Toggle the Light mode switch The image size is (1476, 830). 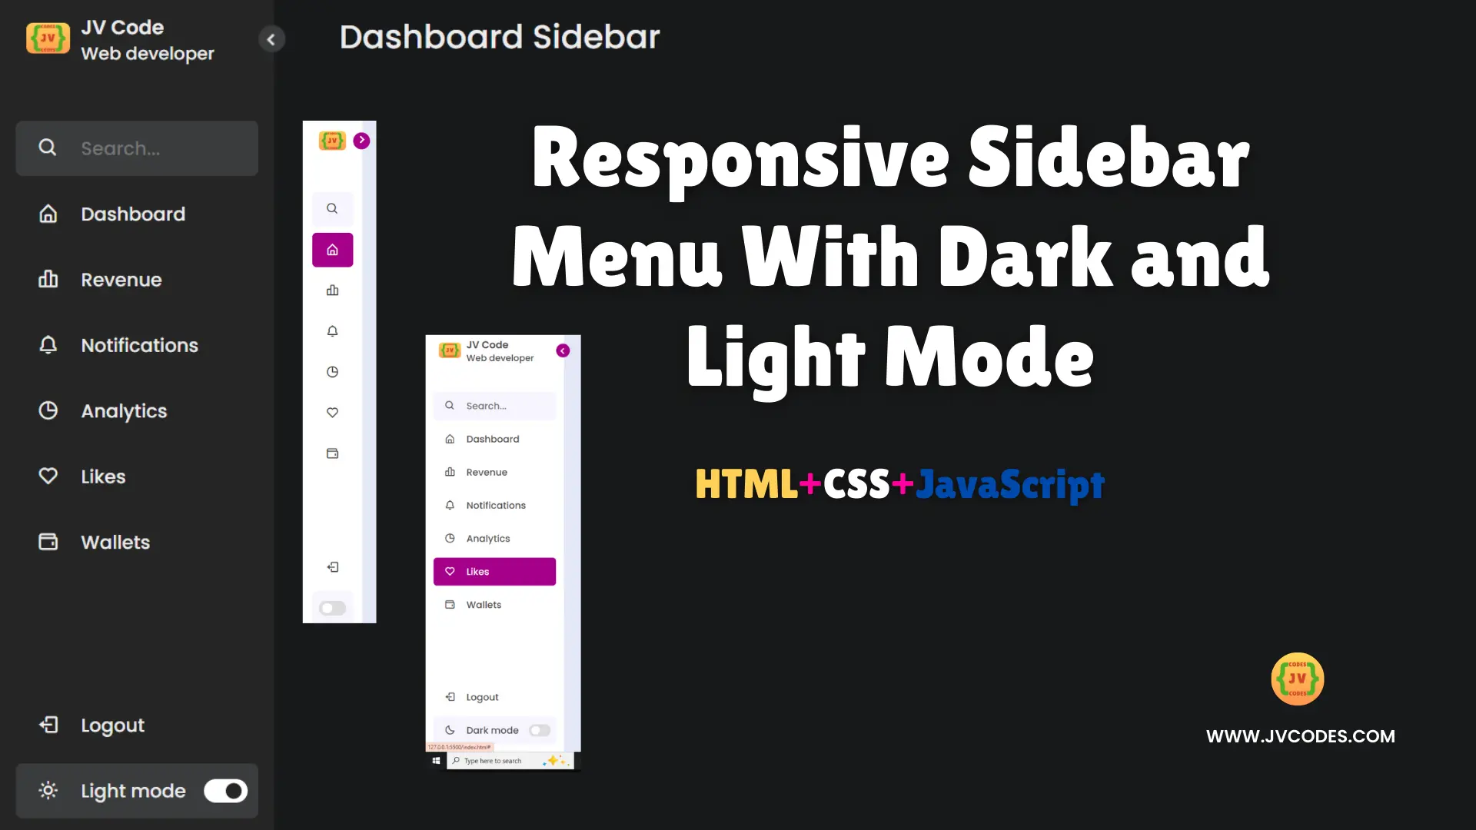[x=225, y=791]
